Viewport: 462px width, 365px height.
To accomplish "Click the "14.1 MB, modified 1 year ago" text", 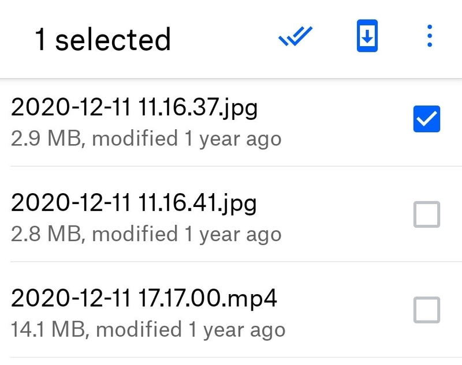I will 148,330.
